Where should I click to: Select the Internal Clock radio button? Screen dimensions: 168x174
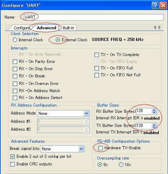(15, 40)
